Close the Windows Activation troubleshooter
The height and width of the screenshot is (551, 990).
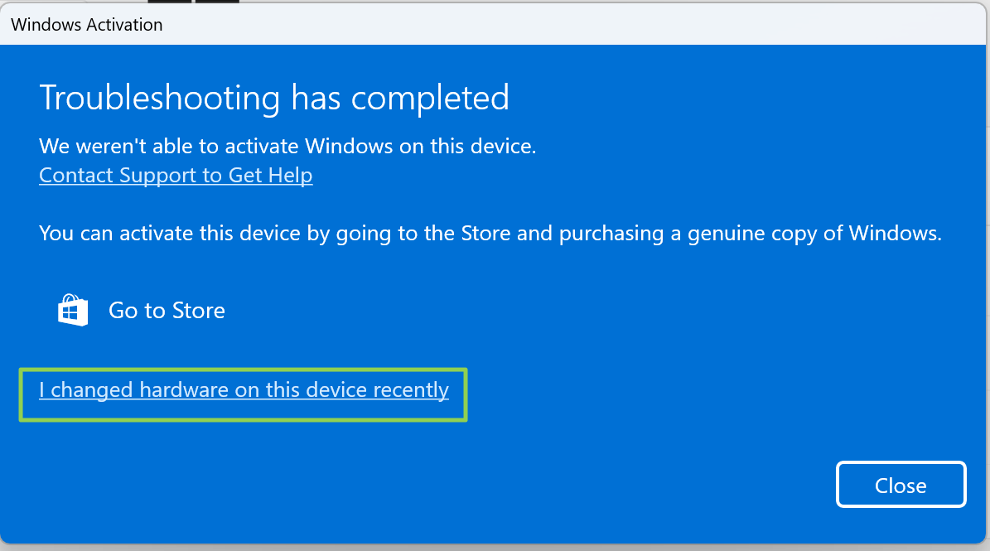click(901, 485)
